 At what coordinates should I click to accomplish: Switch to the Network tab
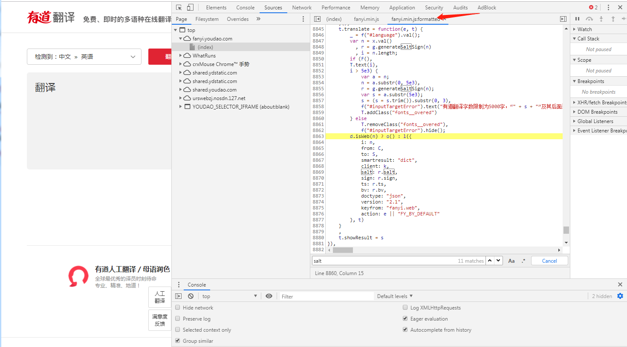coord(302,8)
